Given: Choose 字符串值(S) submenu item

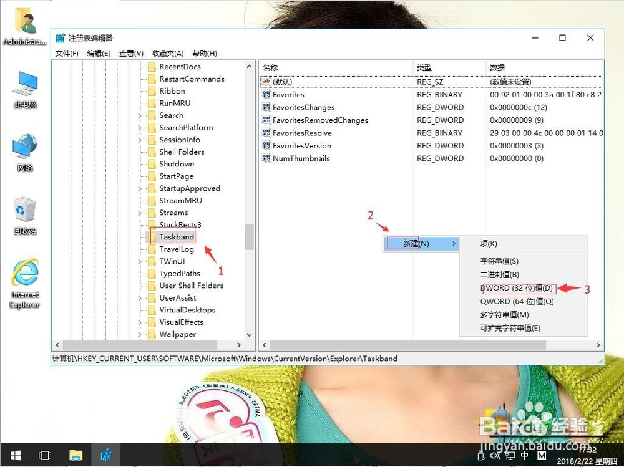Looking at the screenshot, I should coord(523,261).
